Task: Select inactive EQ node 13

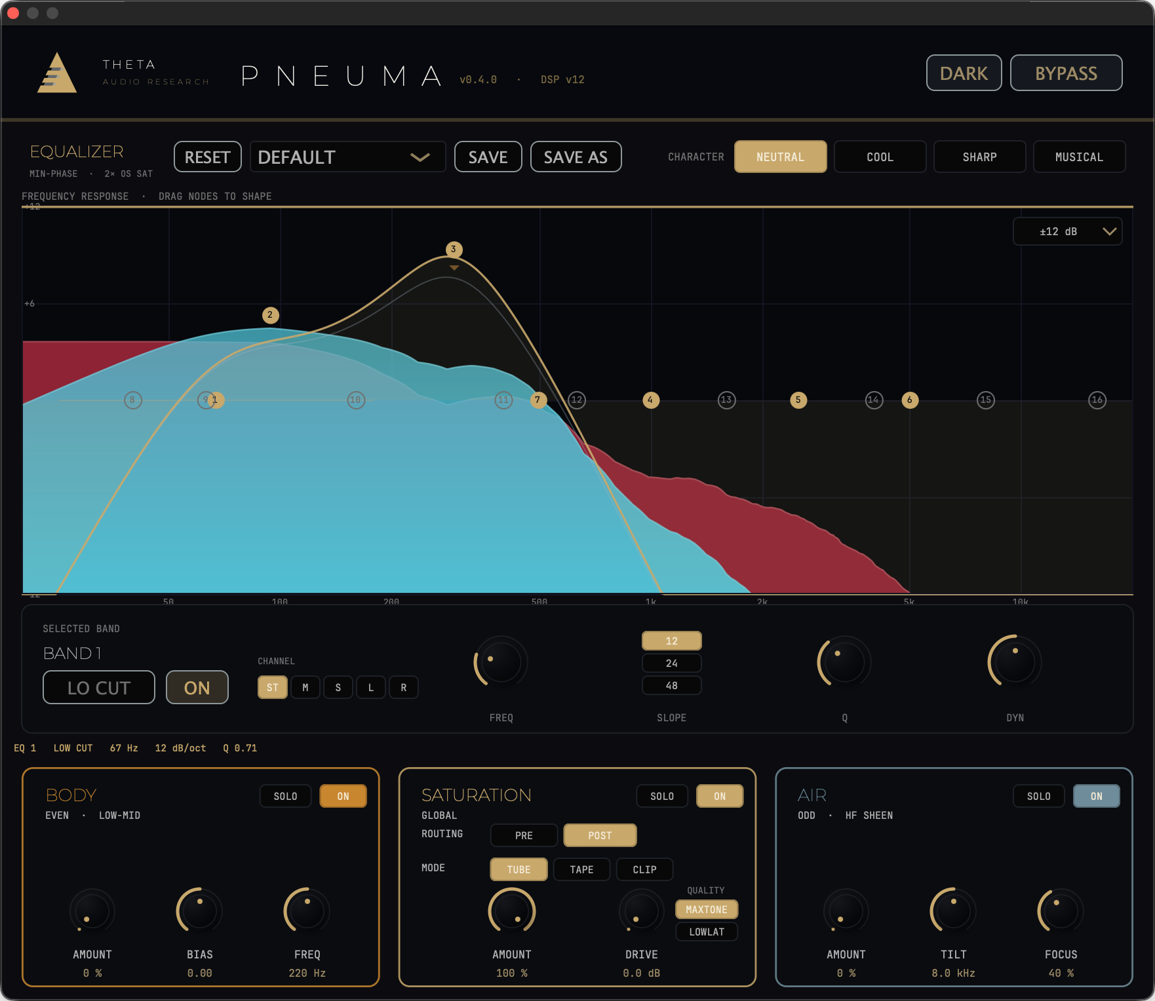Action: [726, 400]
